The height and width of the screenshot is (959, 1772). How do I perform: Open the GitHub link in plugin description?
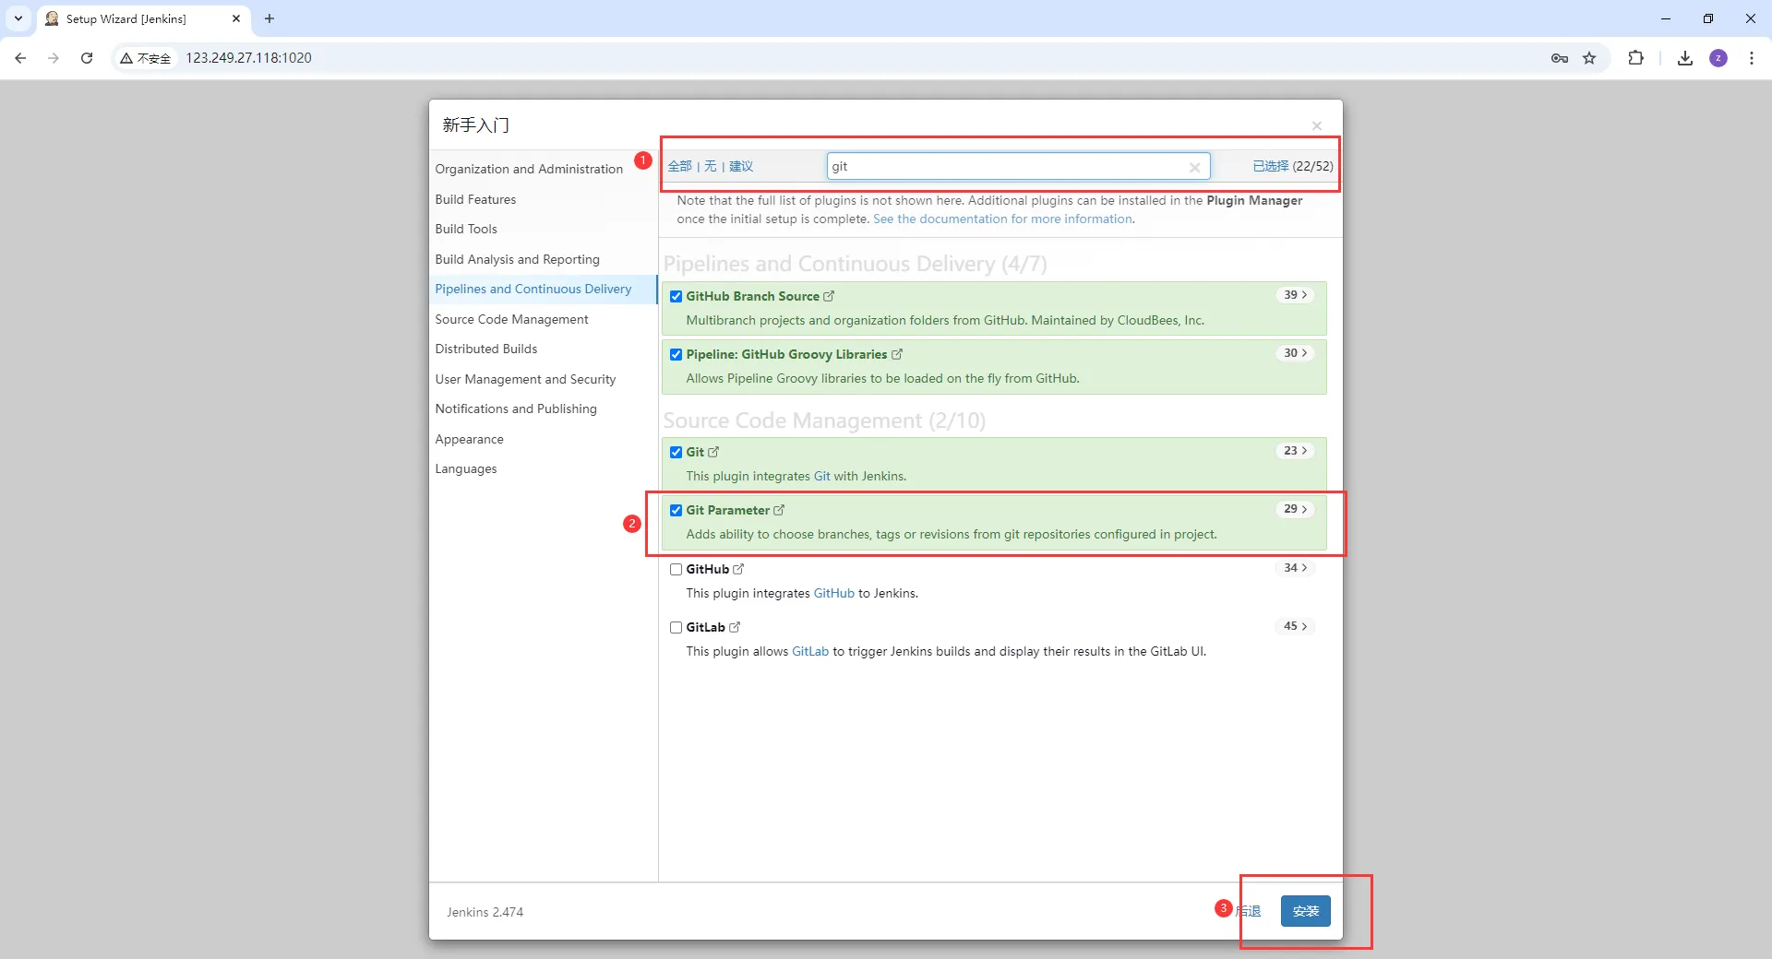[833, 594]
